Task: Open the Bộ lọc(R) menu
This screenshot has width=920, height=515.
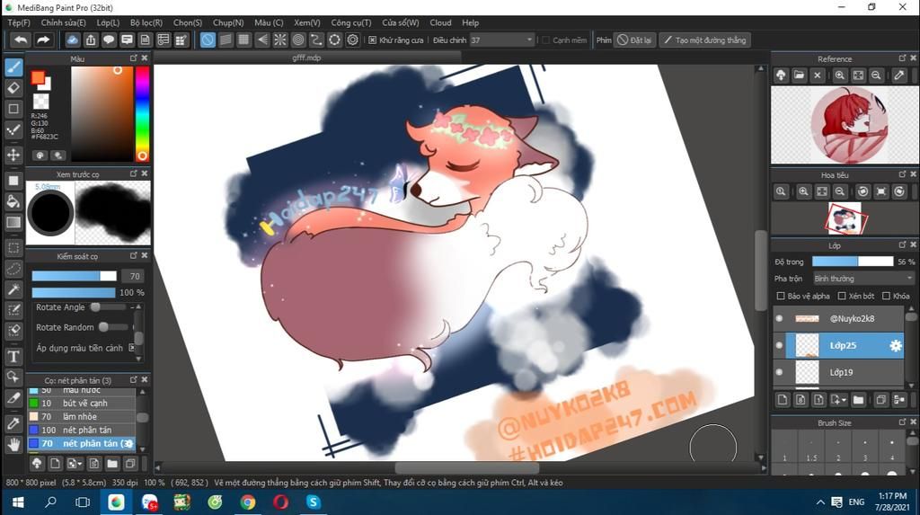Action: click(x=146, y=22)
